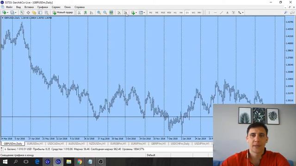
Task: Select the M5 timeframe
Action: 157,12
